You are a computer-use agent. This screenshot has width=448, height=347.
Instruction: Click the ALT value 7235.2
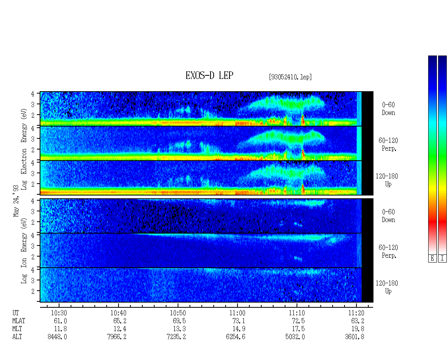[x=176, y=337]
